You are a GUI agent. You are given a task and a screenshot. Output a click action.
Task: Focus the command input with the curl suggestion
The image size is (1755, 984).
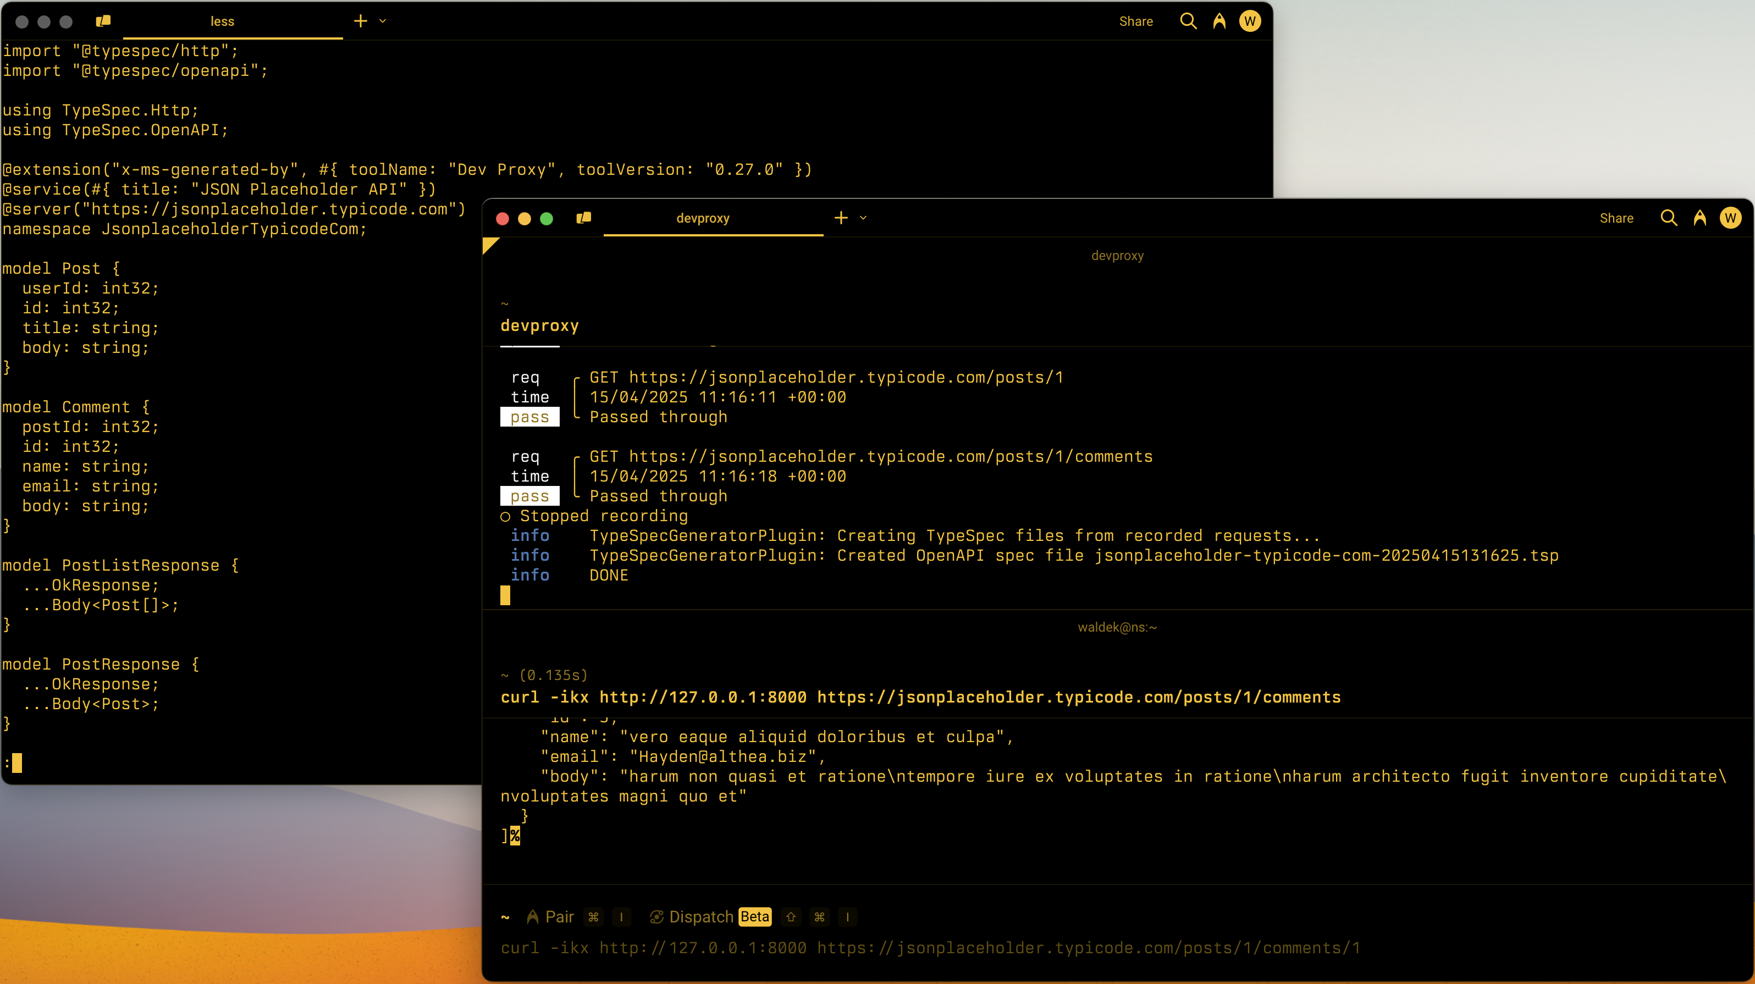[929, 948]
